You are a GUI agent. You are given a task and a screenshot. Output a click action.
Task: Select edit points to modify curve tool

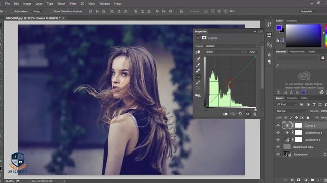coord(198,77)
